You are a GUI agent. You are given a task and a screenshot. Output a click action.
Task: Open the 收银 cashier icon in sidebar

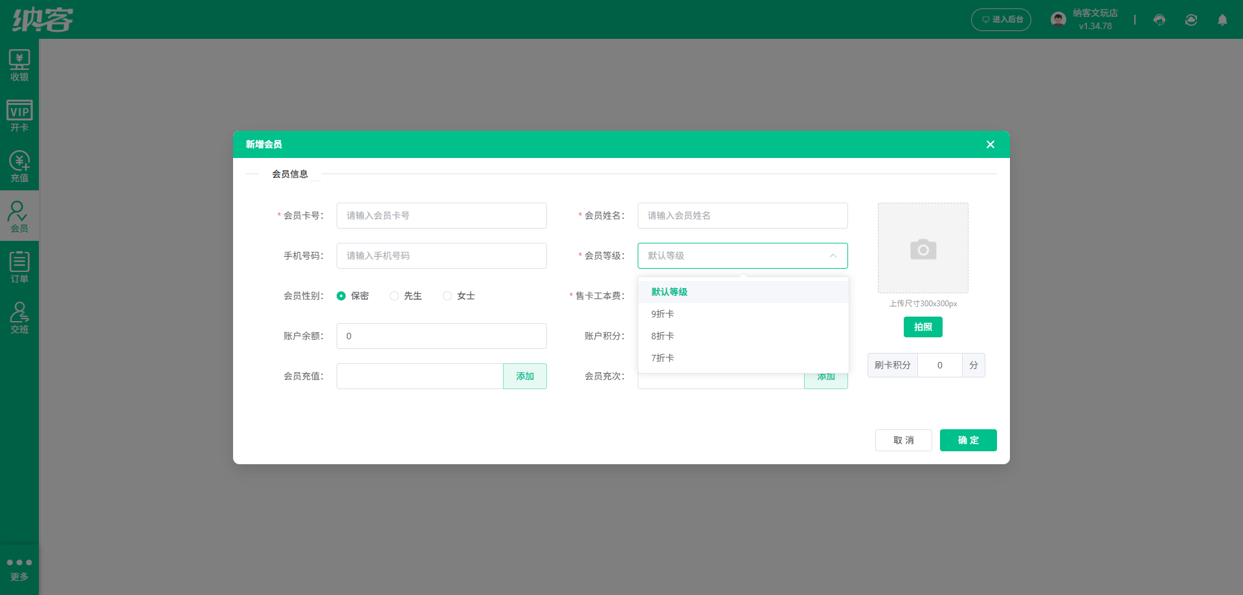[19, 65]
